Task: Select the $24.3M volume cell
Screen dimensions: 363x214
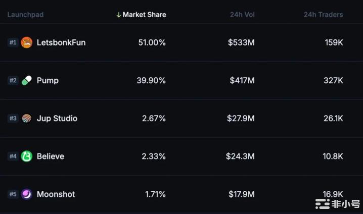Action: click(240, 156)
